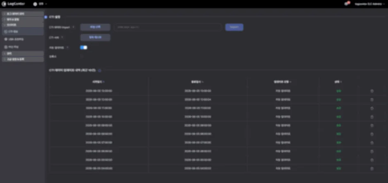Click help icon beside the auto update label

(x=68, y=47)
